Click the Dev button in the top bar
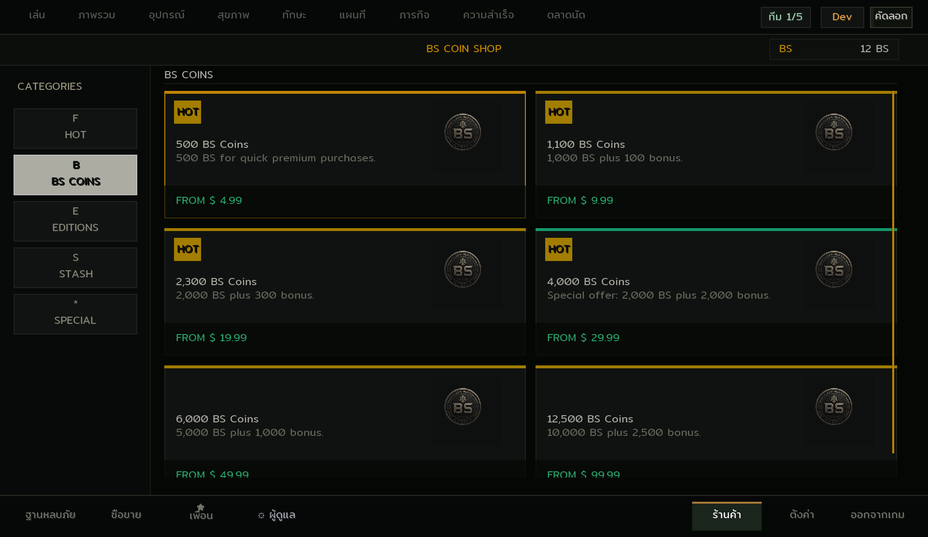 (842, 17)
